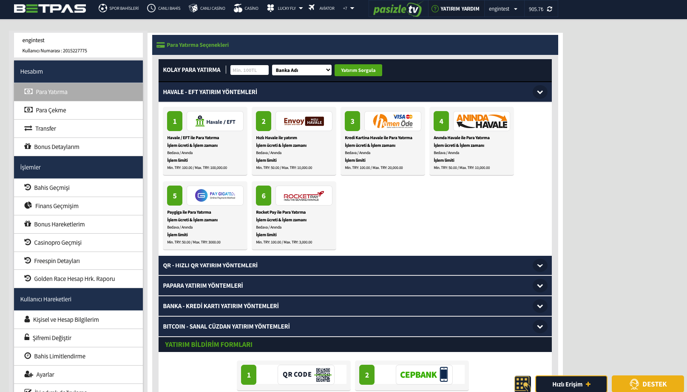Open Şifremi Değiştir in the sidebar
Screen dimensions: 687x392
(x=78, y=338)
